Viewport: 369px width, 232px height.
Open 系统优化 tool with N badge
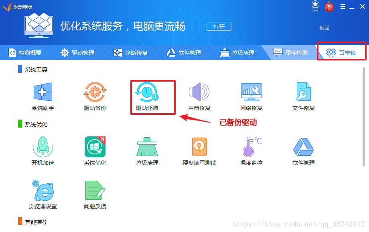coord(95,147)
